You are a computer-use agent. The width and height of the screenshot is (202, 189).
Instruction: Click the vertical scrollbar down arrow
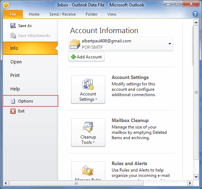point(196,177)
